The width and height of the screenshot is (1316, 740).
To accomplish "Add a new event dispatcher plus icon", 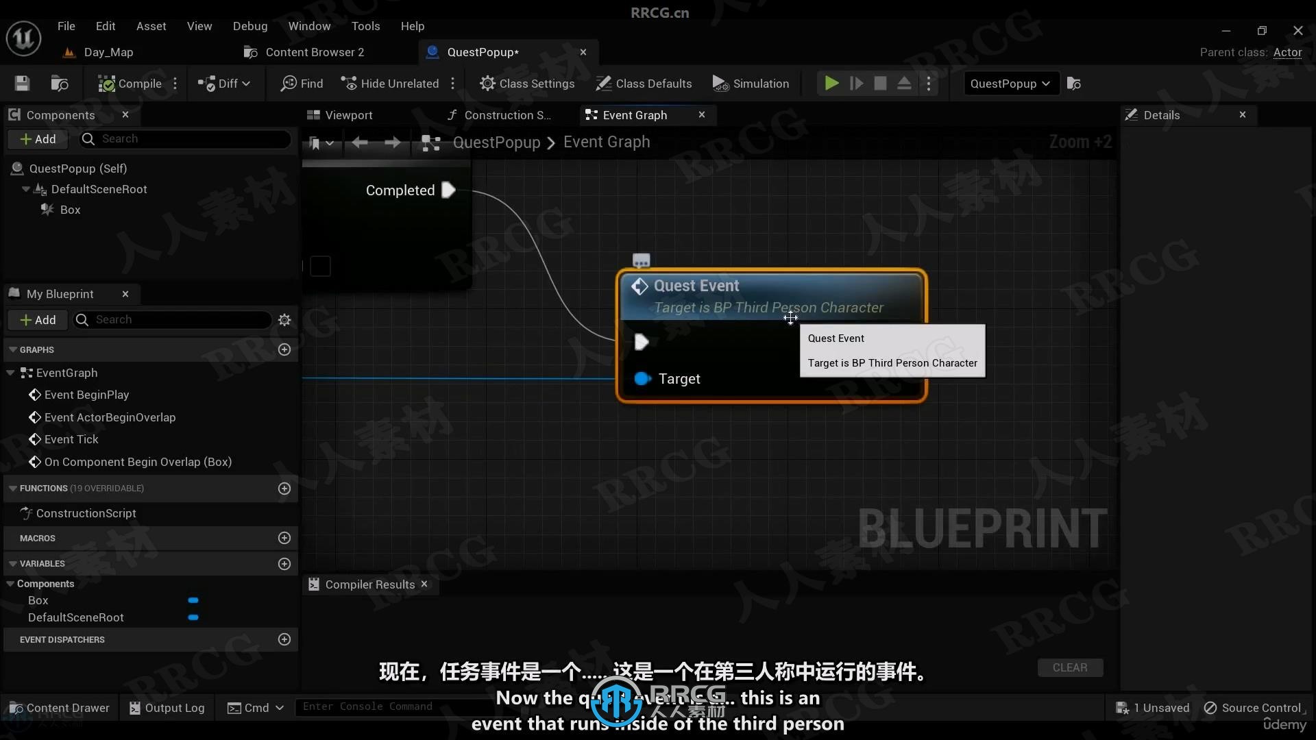I will tap(284, 639).
